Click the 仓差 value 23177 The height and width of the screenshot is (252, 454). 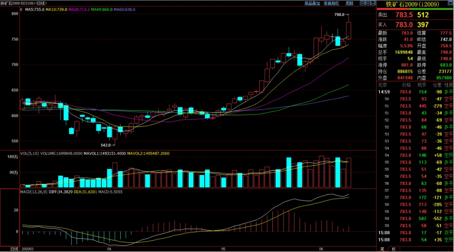click(x=445, y=71)
